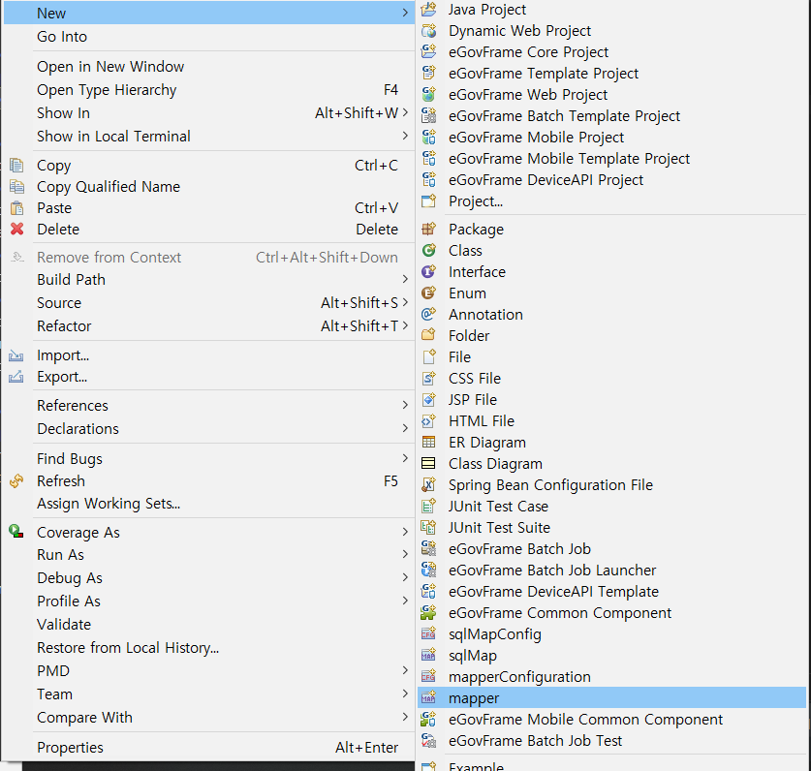Screen dimensions: 811x771
Task: Click the Dynamic Web Project globe icon
Action: coord(429,30)
